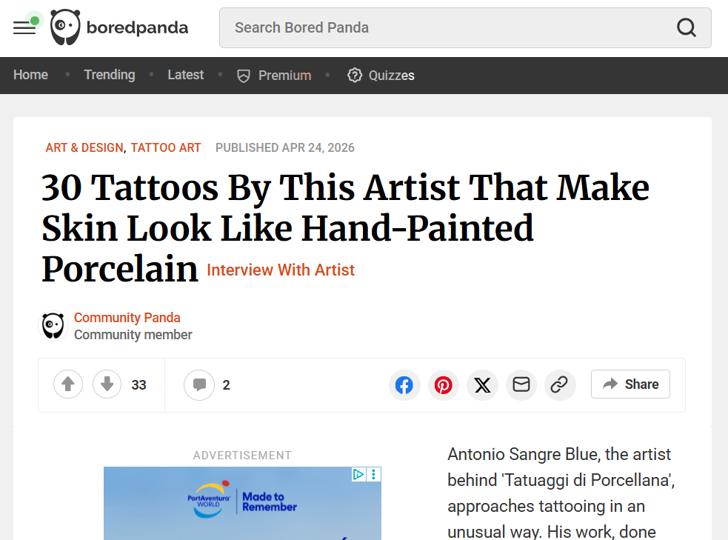Click the Share button
Image resolution: width=728 pixels, height=540 pixels.
click(x=630, y=384)
